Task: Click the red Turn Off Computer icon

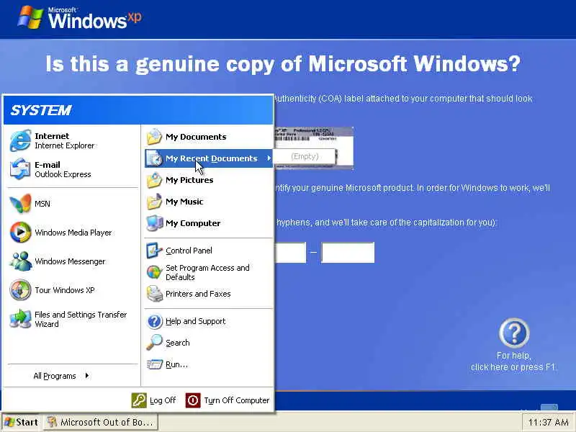Action: (x=193, y=400)
